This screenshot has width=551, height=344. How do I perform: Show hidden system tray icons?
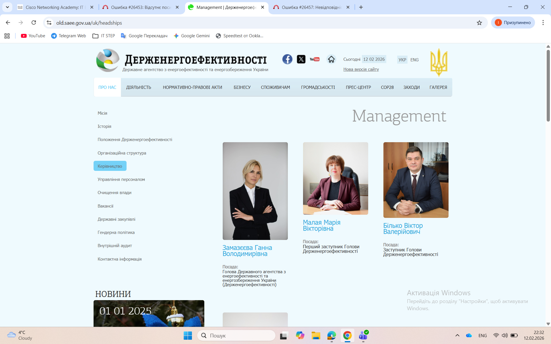point(457,335)
